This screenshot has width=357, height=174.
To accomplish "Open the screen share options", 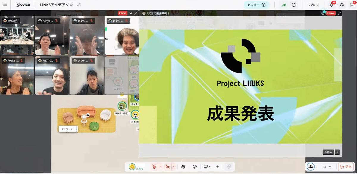I will pos(207,167).
